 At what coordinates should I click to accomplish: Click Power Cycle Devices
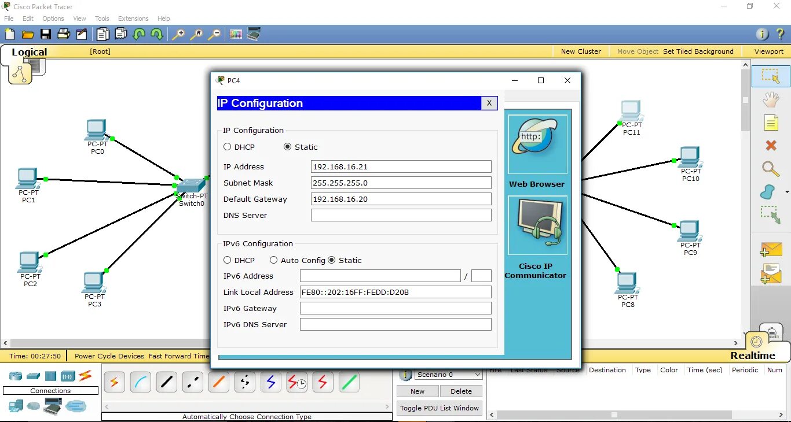coord(109,356)
